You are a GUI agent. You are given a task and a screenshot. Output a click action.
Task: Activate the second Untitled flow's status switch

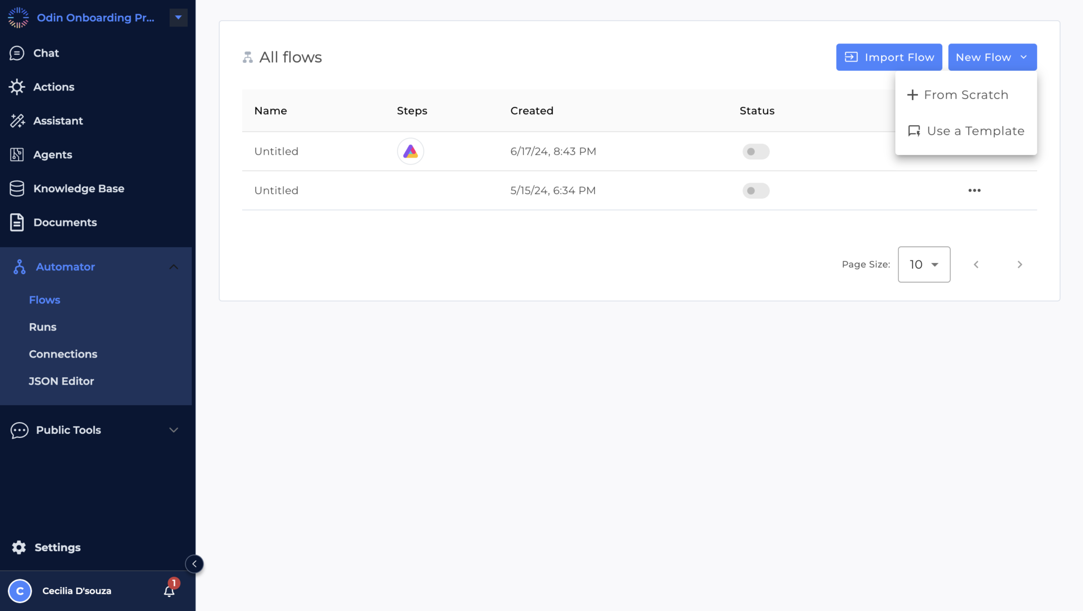coord(755,190)
